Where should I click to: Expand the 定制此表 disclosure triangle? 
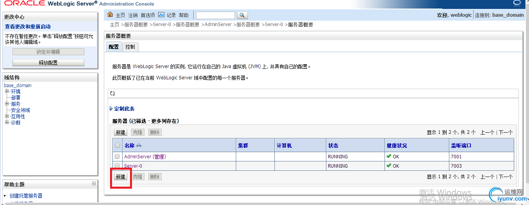(111, 109)
